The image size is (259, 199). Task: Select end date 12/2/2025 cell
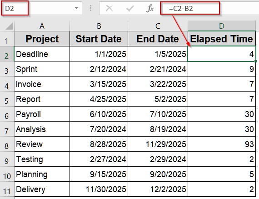click(158, 189)
